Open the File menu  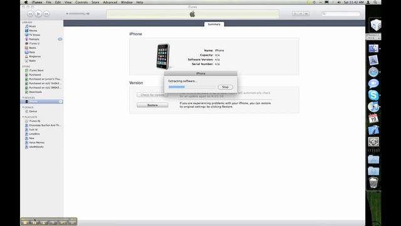[x=49, y=3]
